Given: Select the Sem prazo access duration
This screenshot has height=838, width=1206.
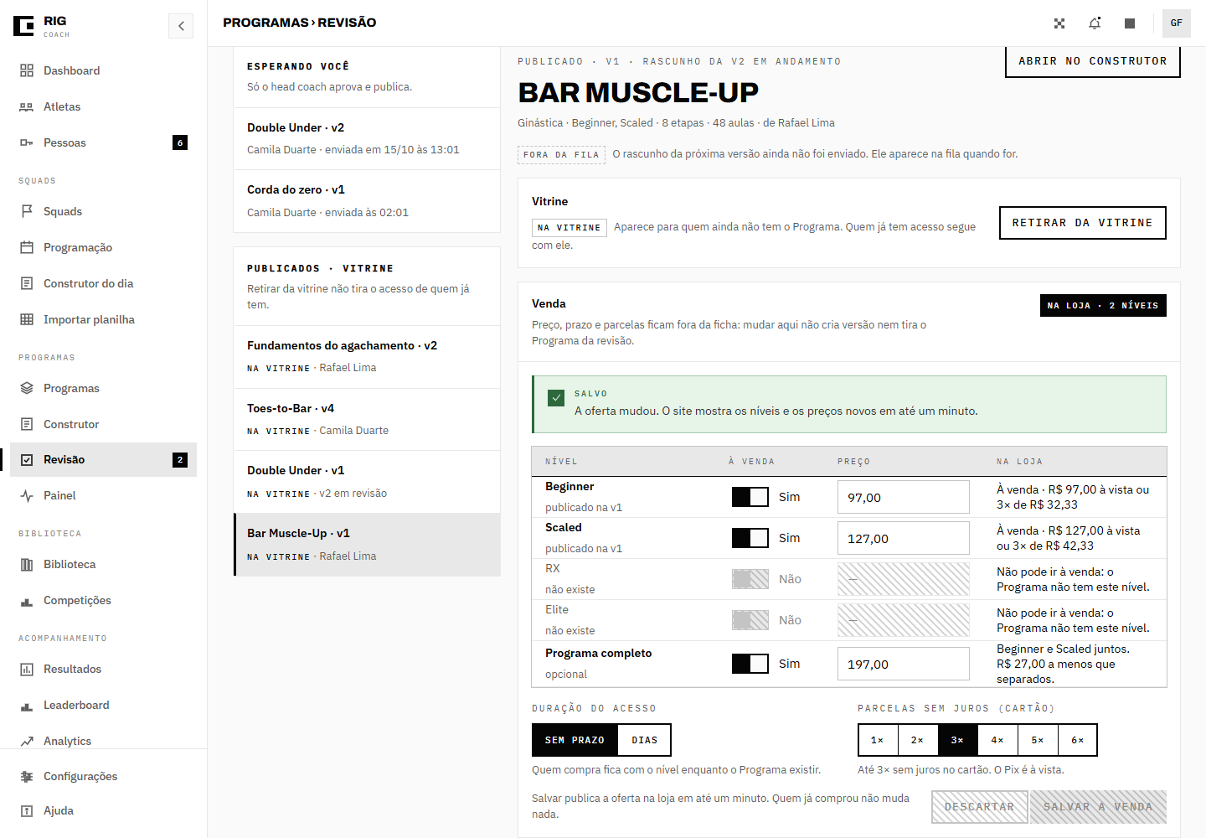Looking at the screenshot, I should point(575,740).
